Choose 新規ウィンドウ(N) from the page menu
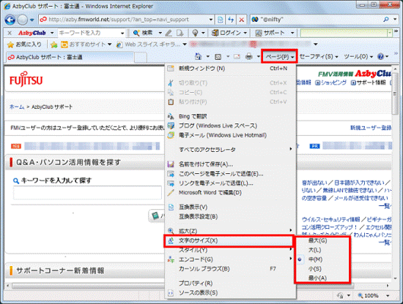Image resolution: width=403 pixels, height=304 pixels. tap(230, 69)
